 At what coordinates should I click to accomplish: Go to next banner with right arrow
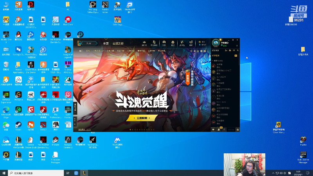point(203,88)
